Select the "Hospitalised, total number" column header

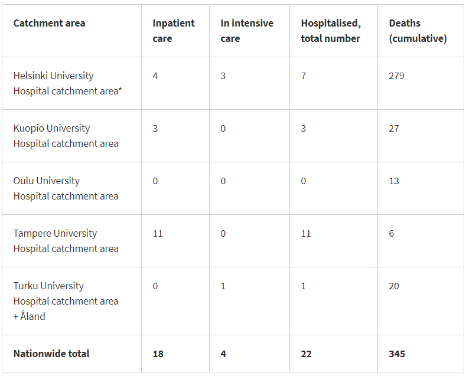330,31
